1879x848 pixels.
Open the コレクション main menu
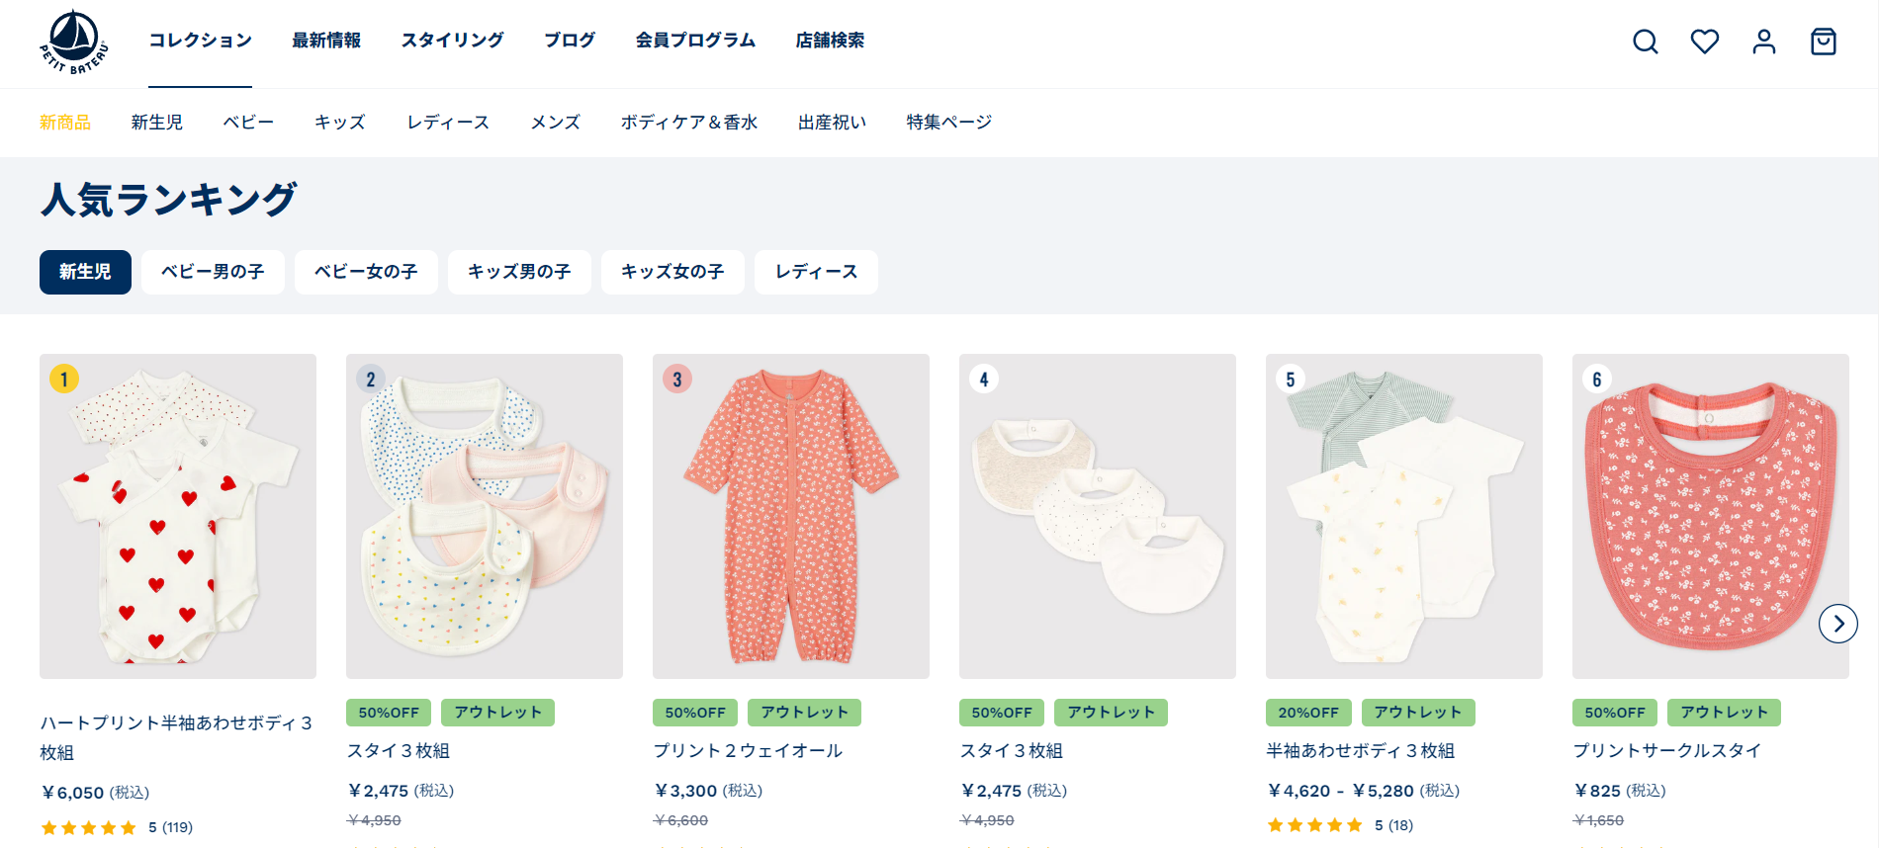pos(200,41)
